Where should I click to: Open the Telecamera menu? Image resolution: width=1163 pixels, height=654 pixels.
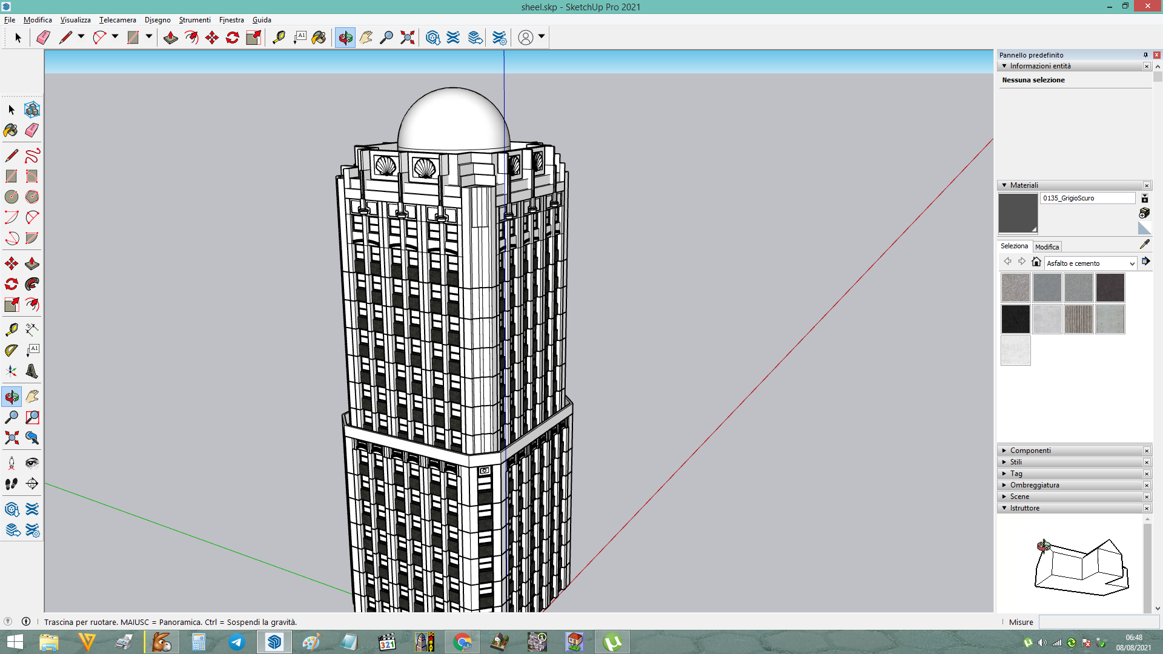coord(118,20)
